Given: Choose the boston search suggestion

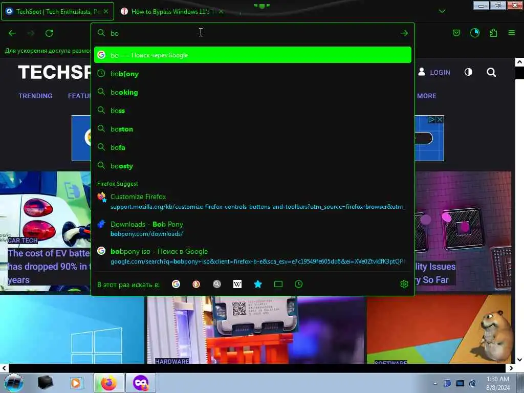Looking at the screenshot, I should tap(253, 128).
